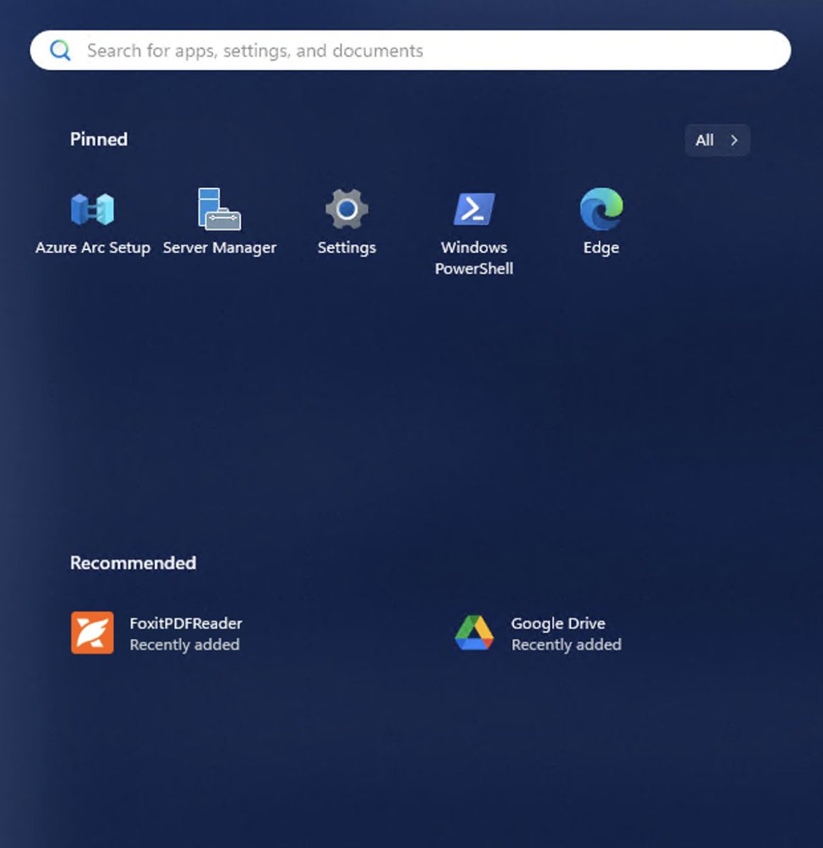Screen dimensions: 823x848
Task: Show All apps button
Action: click(x=717, y=140)
